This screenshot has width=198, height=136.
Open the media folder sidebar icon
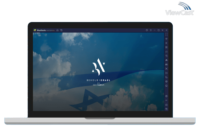(x=166, y=73)
